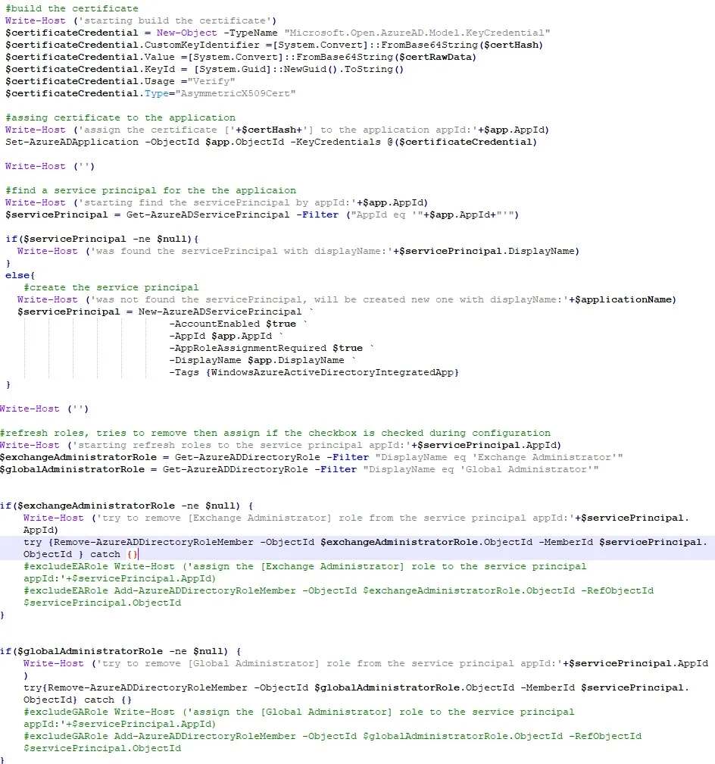Click the 'try to remove [Exchange Administrator]' Write-Host line
The width and height of the screenshot is (715, 764).
click(357, 524)
